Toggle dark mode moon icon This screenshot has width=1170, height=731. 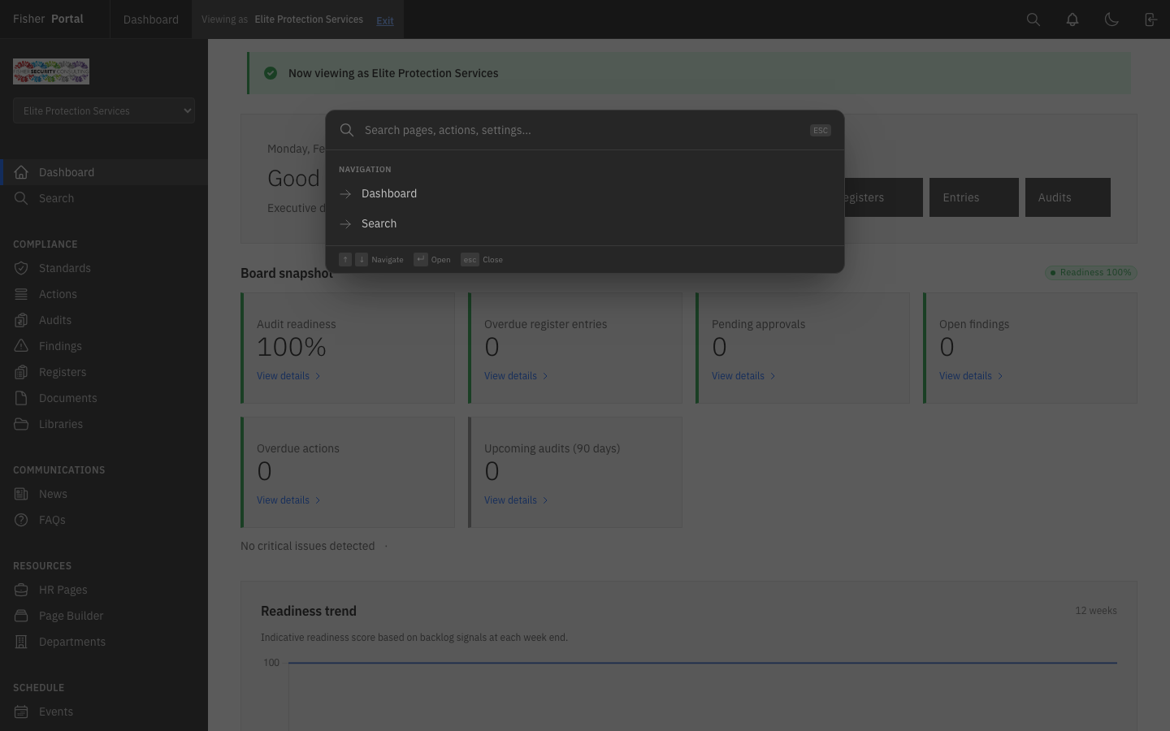[1111, 19]
